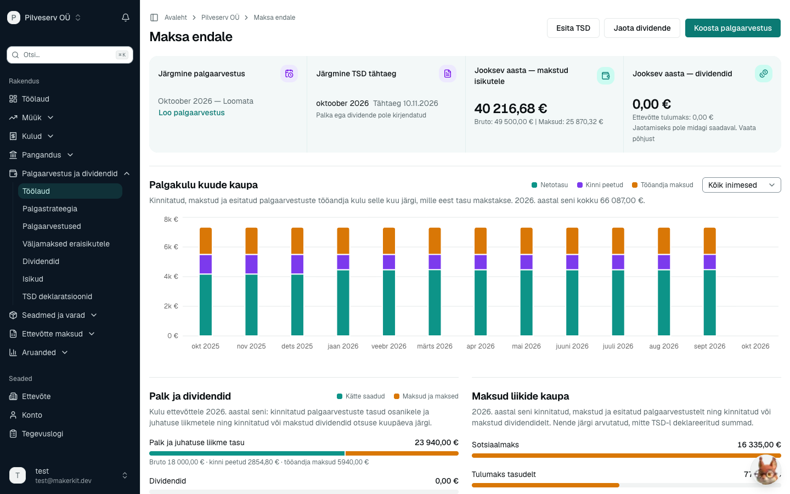This screenshot has height=494, width=790.
Task: Toggle the Netotasu legend swatch
Action: [x=534, y=185]
